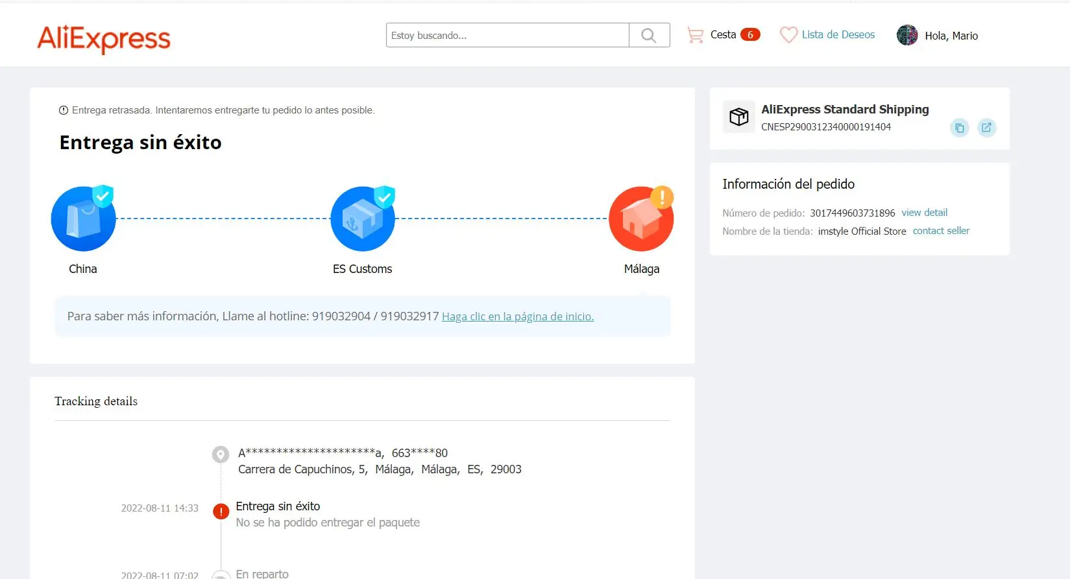Click the 'Entrega sin éxito' heading
The width and height of the screenshot is (1070, 579).
[x=141, y=143]
